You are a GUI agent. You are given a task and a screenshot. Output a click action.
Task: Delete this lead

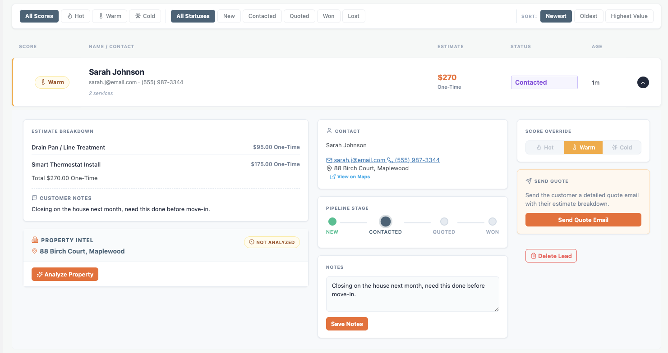click(551, 256)
